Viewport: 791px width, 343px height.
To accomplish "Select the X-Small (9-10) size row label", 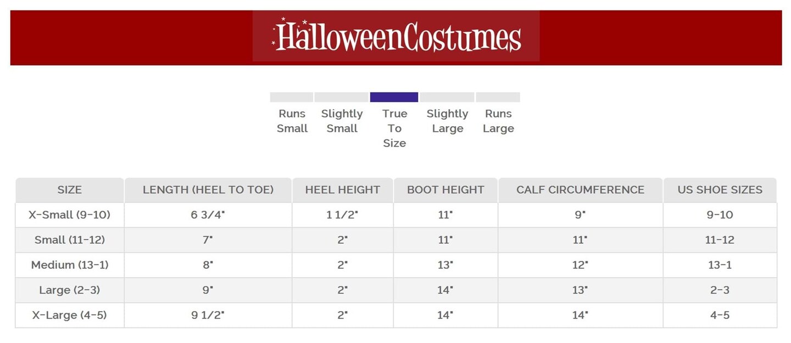I will [x=69, y=215].
